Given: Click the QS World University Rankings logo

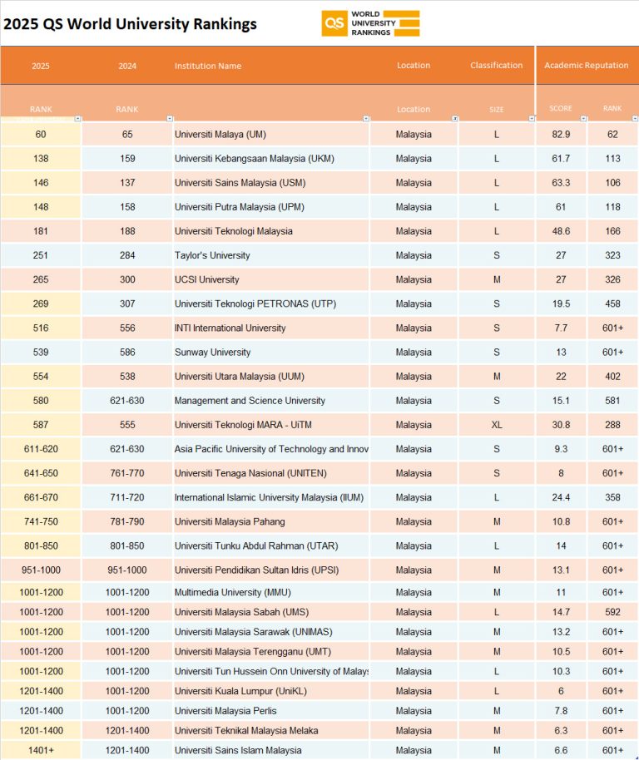Looking at the screenshot, I should point(370,23).
